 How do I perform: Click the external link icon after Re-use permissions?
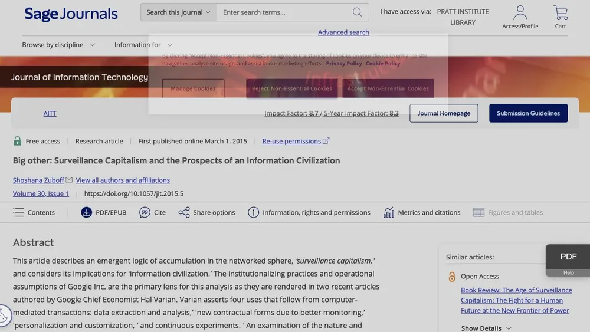[x=326, y=140]
